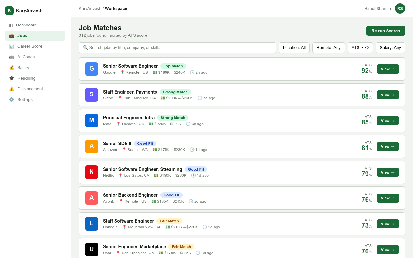
Task: Click the Netflix company logo tile
Action: [x=92, y=172]
